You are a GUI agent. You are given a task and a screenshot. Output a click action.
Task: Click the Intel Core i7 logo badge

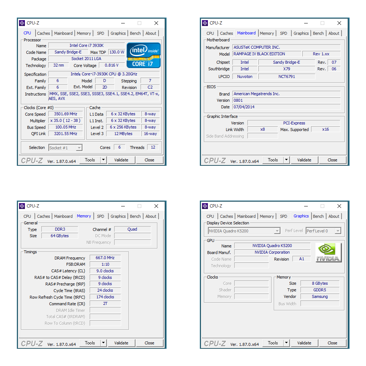[x=143, y=55]
